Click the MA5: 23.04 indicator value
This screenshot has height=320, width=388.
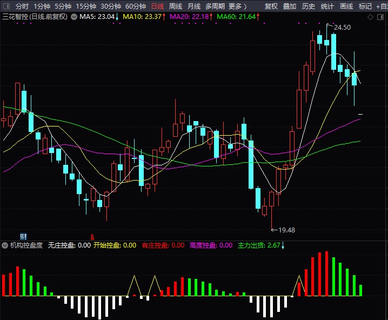click(97, 17)
